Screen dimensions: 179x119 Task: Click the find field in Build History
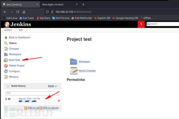[32, 93]
